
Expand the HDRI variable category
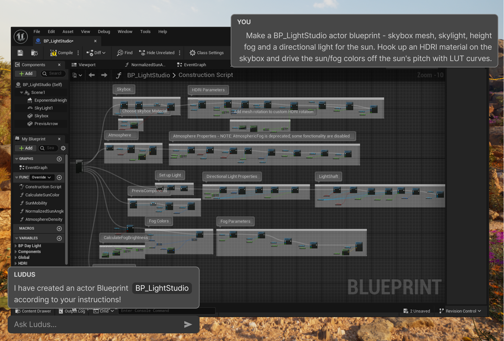click(16, 263)
